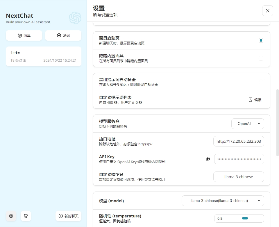Close the settings panel with X

click(x=267, y=11)
